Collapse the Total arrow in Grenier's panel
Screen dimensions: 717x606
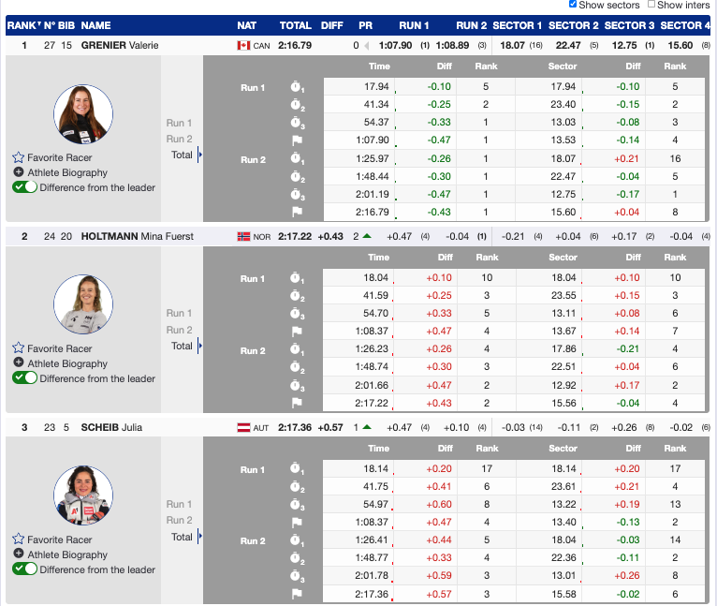click(199, 155)
